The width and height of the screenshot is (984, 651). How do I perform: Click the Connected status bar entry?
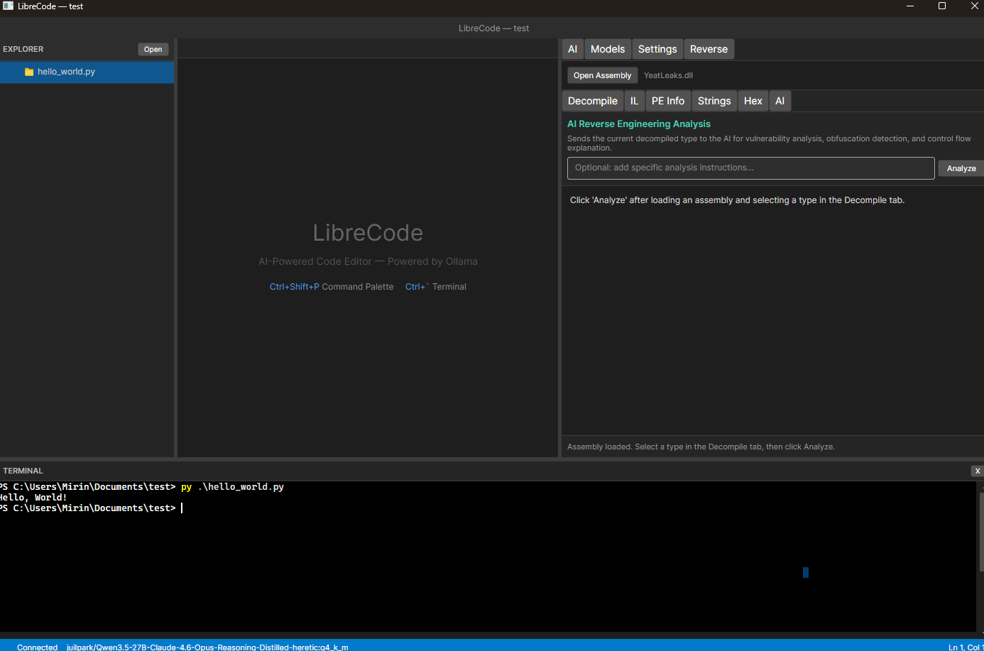(37, 647)
